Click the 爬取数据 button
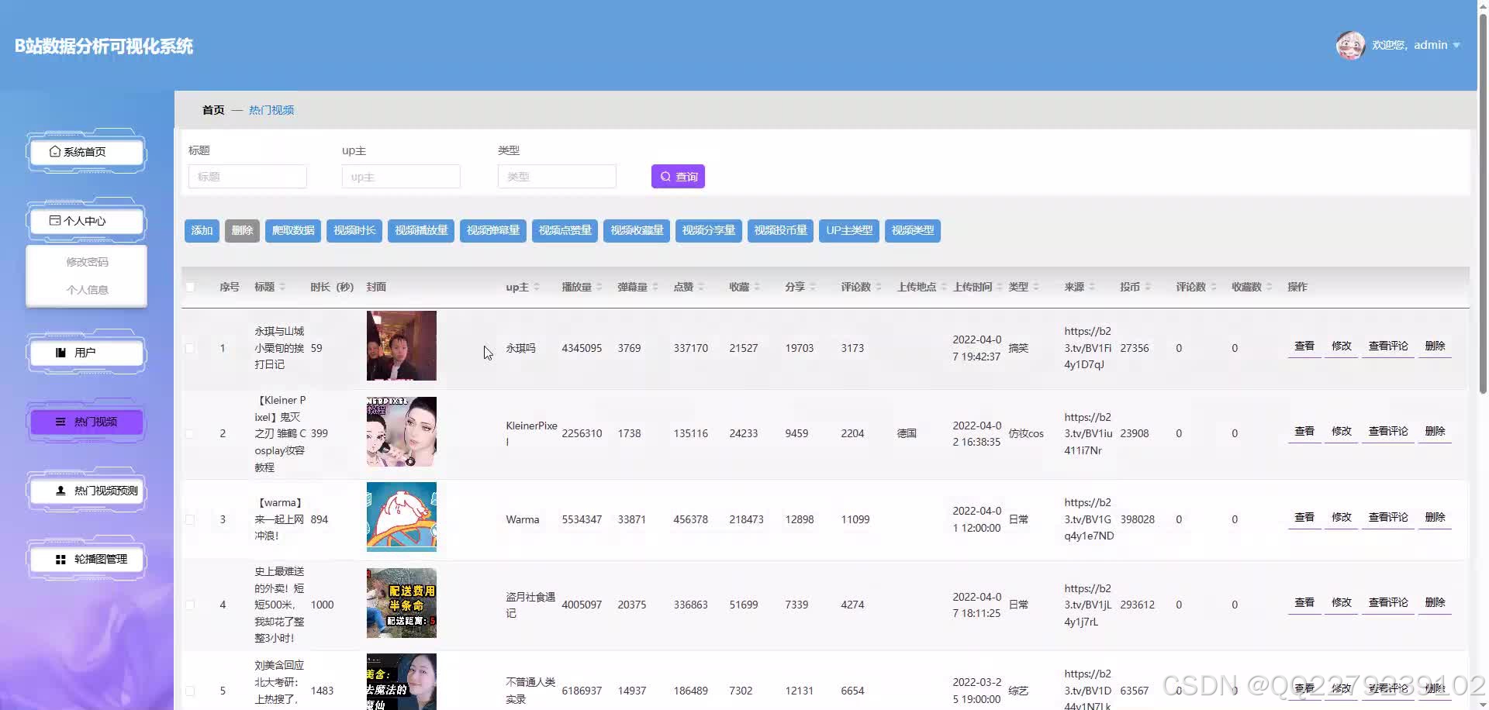1489x710 pixels. 292,230
